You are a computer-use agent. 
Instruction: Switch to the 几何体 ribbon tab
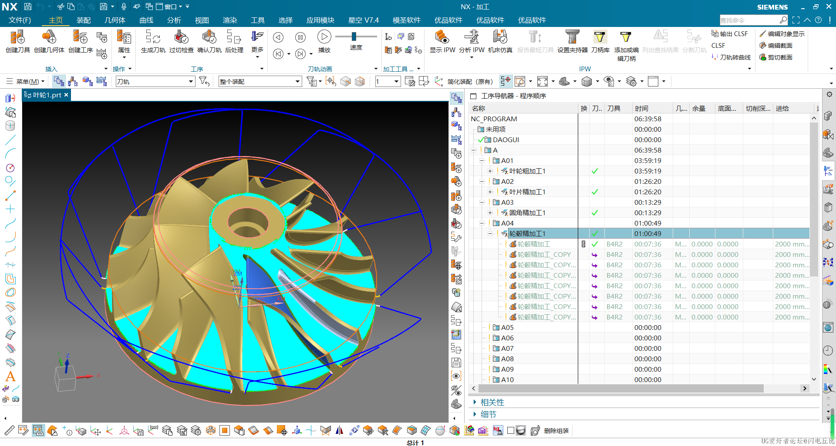pyautogui.click(x=115, y=20)
